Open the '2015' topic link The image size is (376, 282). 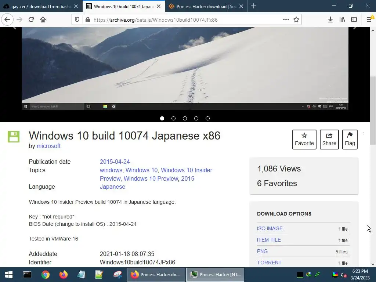188,179
